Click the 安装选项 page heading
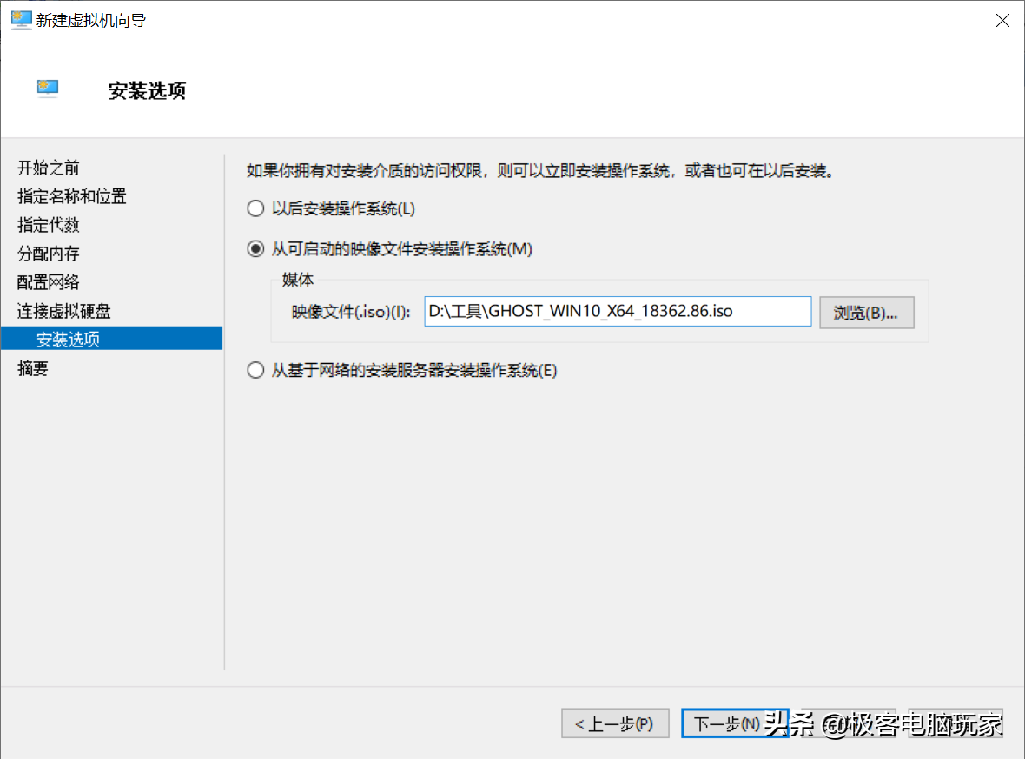Image resolution: width=1025 pixels, height=759 pixels. (147, 91)
